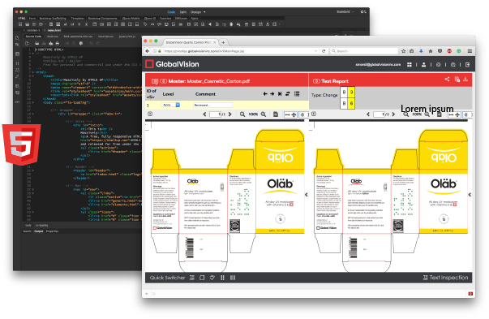Open the apps grid icon in the GlobalVision header
Screen dimensions: 489x319
410,65
